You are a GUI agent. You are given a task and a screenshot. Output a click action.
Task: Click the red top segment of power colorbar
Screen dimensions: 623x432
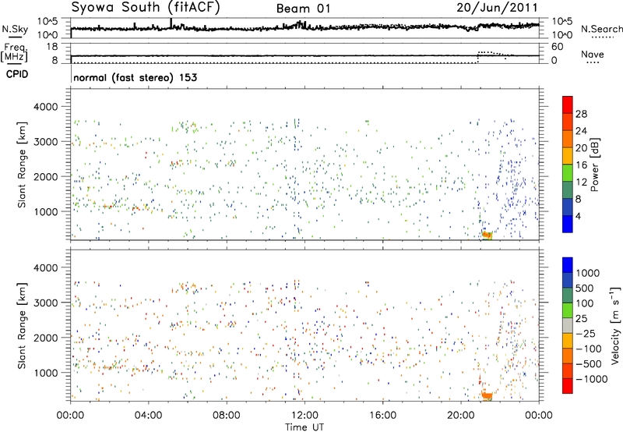click(x=568, y=105)
